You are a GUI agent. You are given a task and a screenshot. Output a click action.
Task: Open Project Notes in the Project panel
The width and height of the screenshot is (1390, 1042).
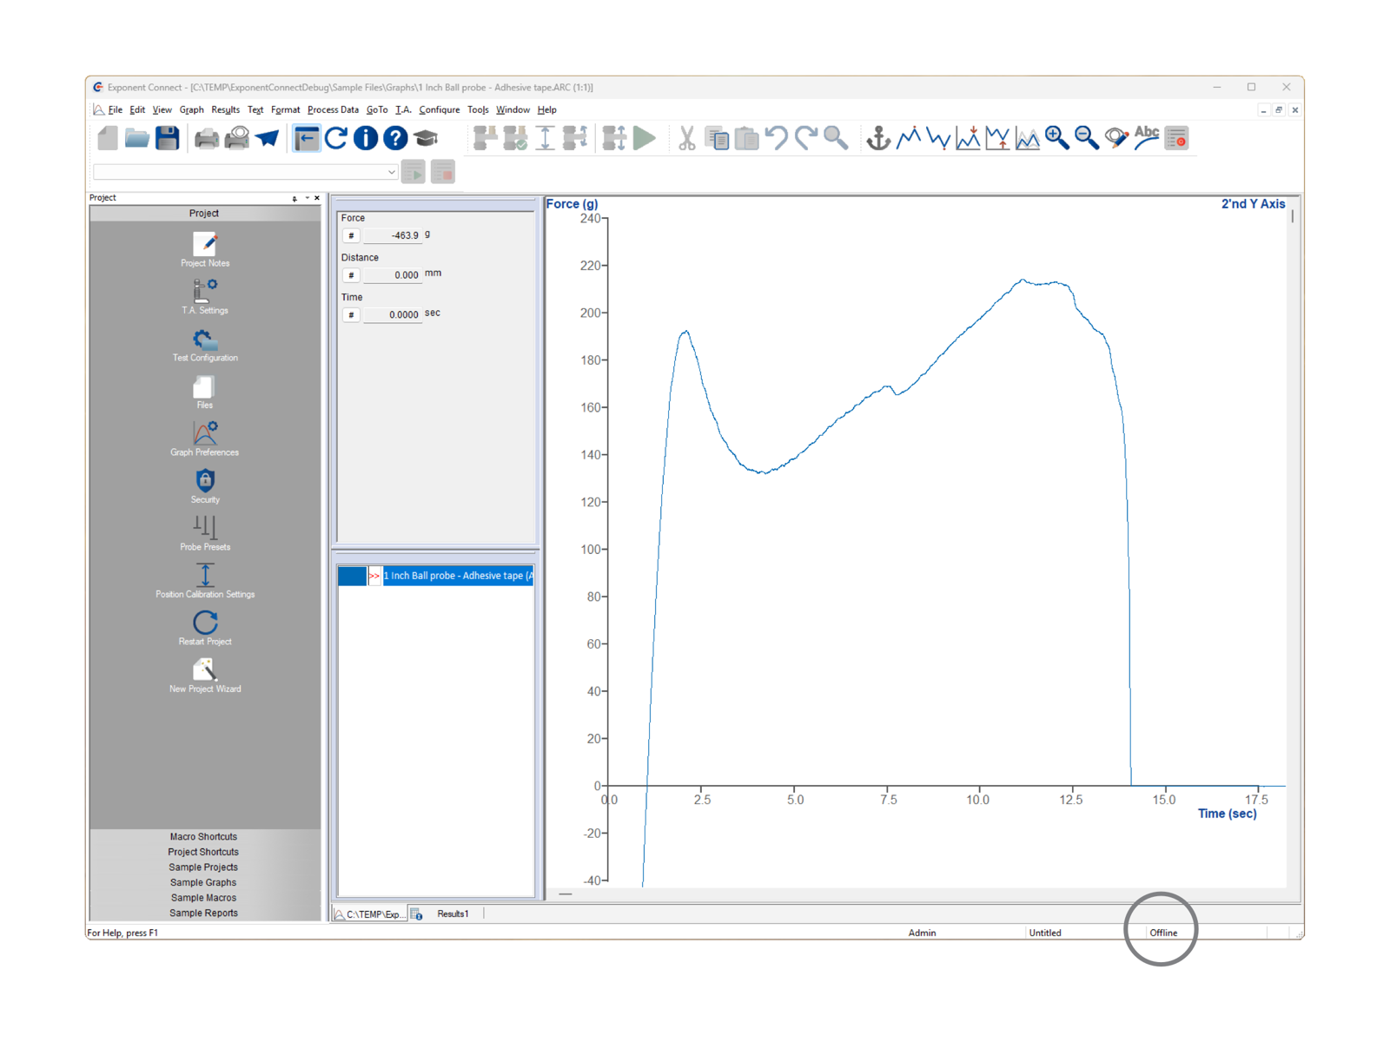[205, 250]
